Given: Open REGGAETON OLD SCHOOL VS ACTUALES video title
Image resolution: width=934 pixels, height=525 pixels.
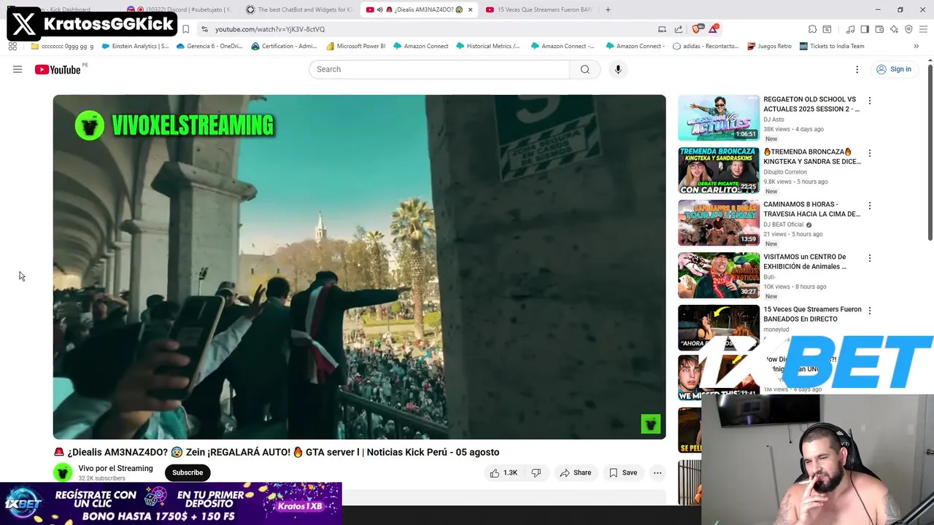Looking at the screenshot, I should [811, 104].
